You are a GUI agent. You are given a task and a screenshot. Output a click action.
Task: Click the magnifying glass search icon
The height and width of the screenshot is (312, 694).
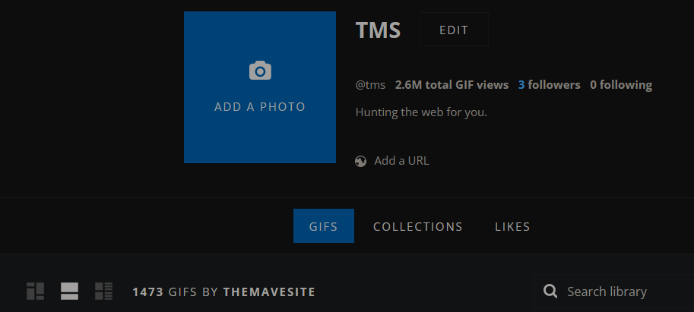pos(551,292)
